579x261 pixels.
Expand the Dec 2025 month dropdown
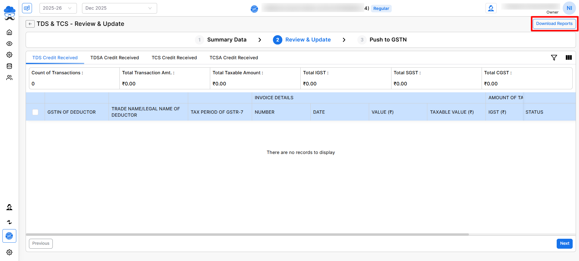(x=119, y=8)
